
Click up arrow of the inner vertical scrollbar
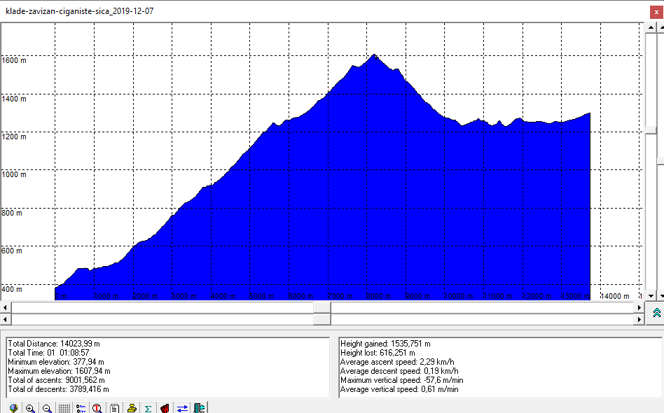tap(651, 27)
